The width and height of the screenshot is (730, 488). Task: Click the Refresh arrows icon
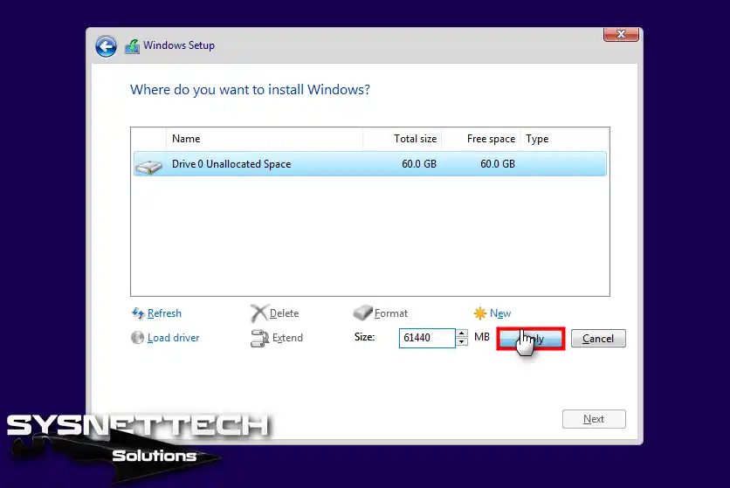[137, 313]
